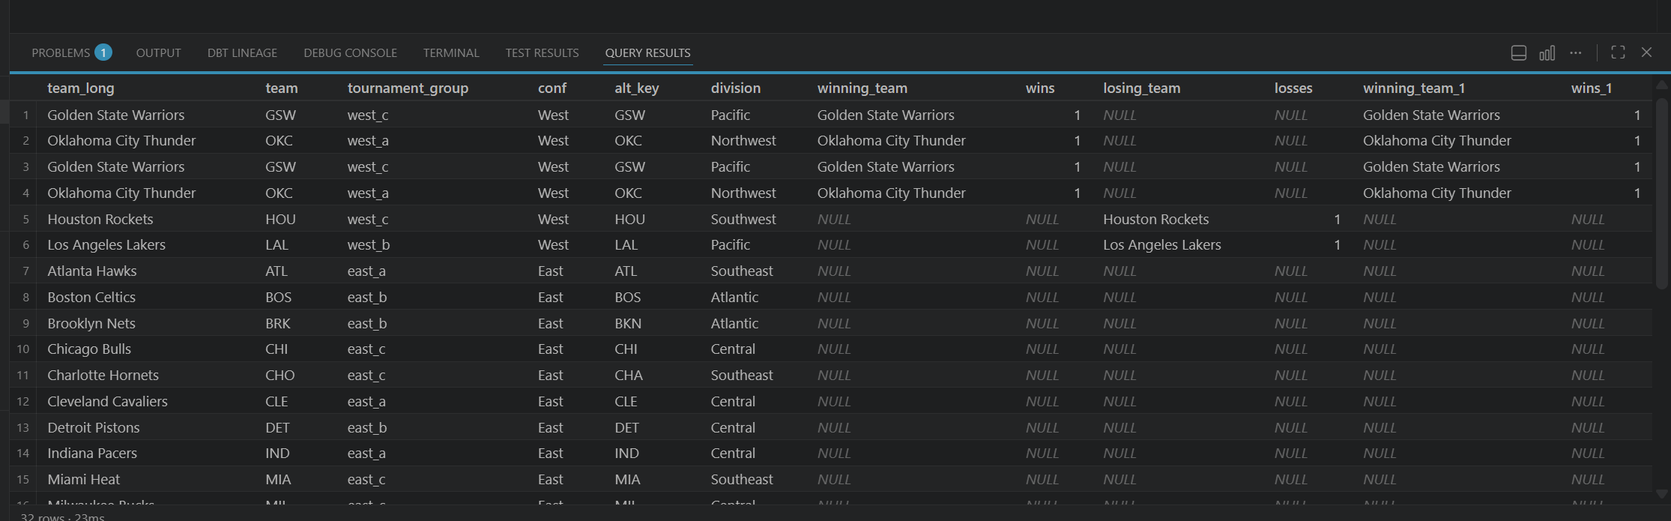
Task: Click the scrollbar down arrow
Action: [1661, 494]
